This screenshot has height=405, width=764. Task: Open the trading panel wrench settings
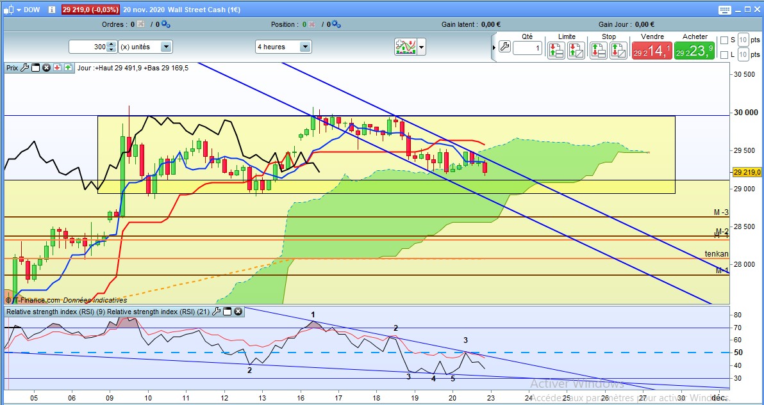504,47
